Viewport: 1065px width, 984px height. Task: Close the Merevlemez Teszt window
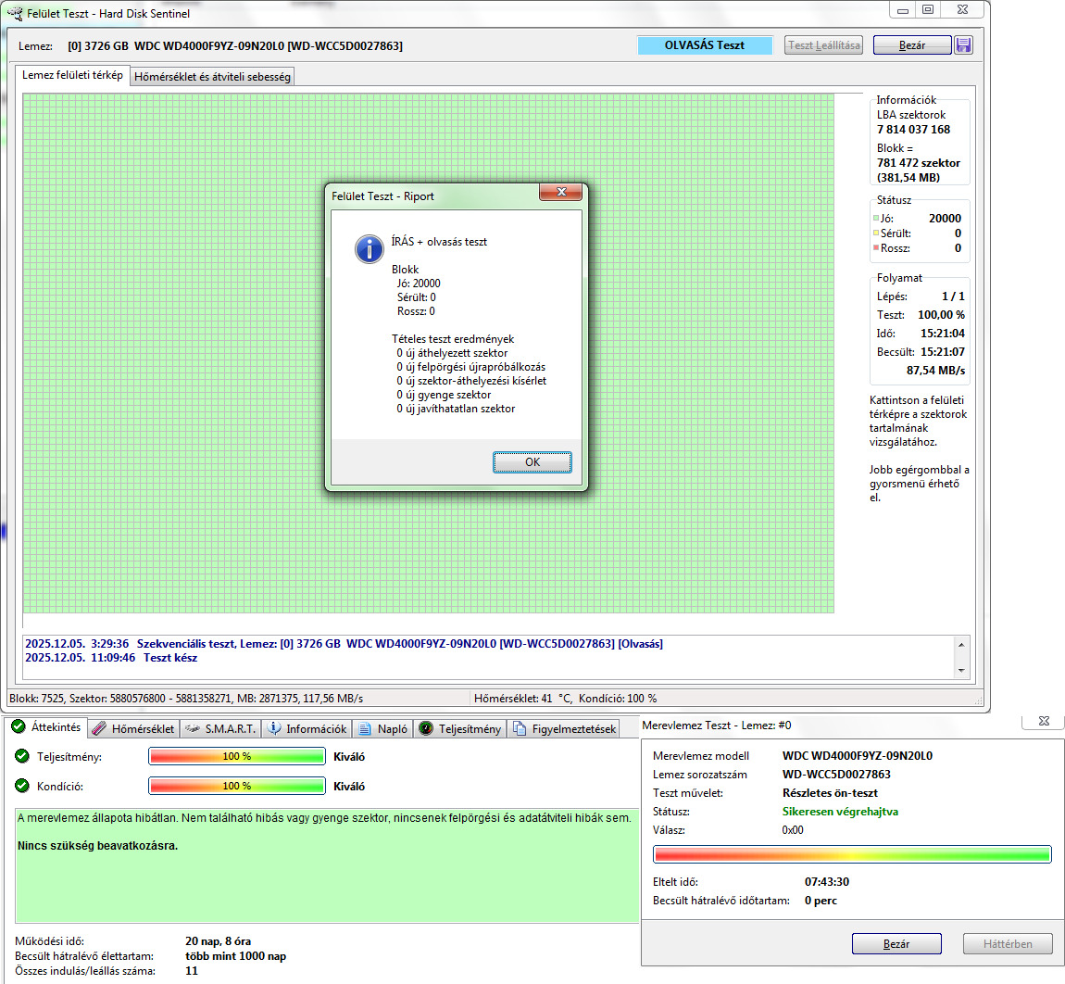pos(1044,721)
